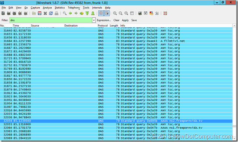
Task: Jump to the first packet icon
Action: (87, 13)
